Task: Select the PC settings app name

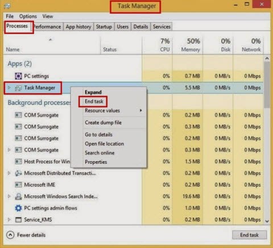Action: pyautogui.click(x=36, y=76)
